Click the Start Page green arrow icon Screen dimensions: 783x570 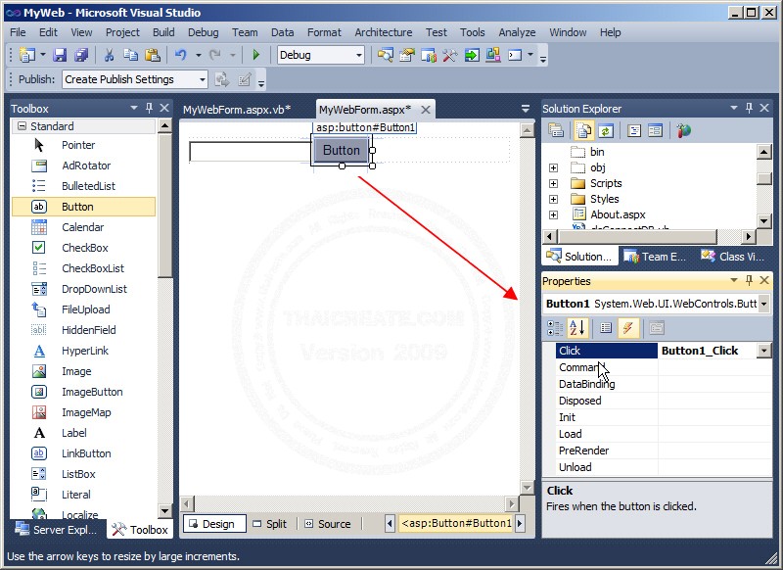(x=472, y=55)
